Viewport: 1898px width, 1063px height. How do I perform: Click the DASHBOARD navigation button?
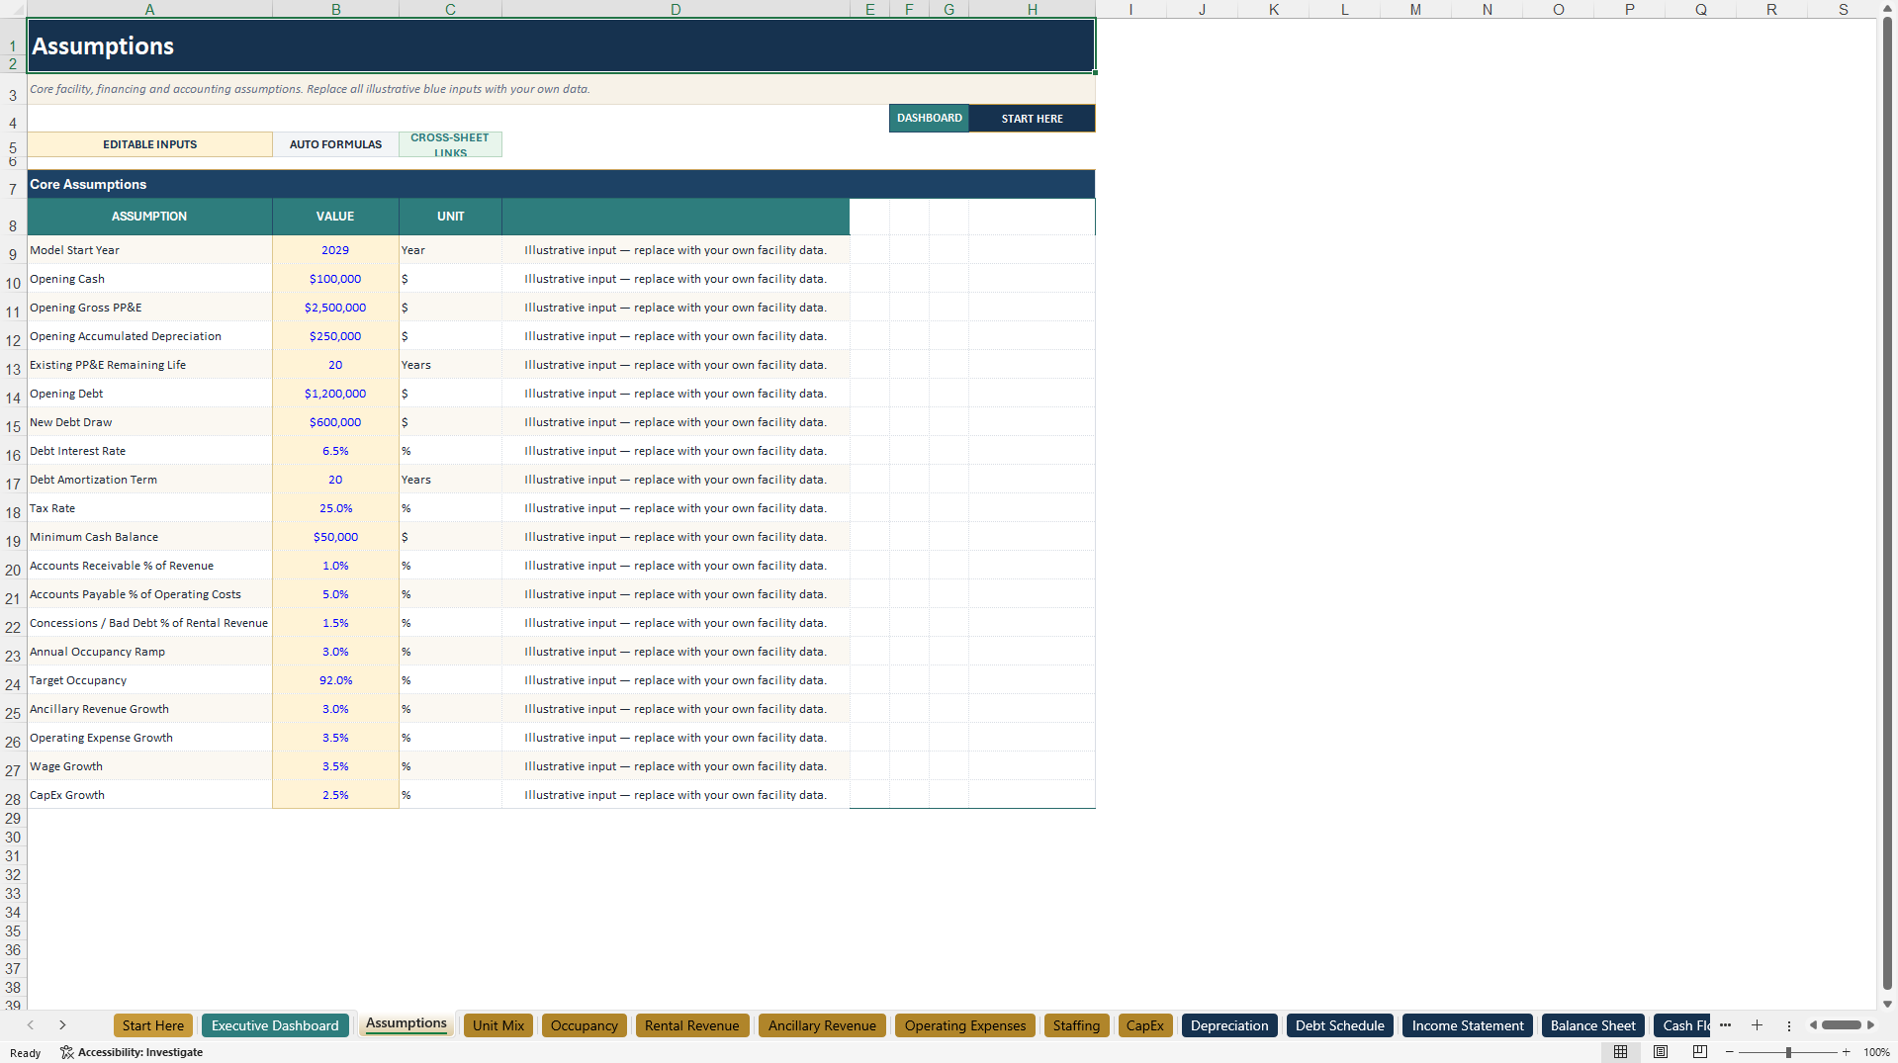coord(929,118)
